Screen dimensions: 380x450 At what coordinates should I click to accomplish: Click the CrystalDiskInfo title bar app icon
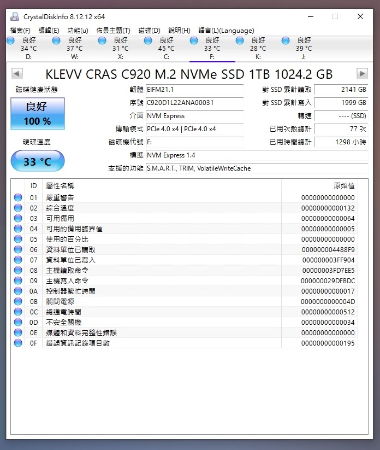coord(15,16)
